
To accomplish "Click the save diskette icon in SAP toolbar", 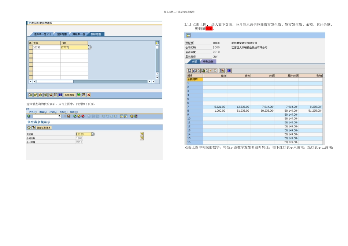I will coord(69,116).
